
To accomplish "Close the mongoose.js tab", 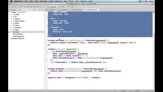I will pyautogui.click(x=83, y=10).
